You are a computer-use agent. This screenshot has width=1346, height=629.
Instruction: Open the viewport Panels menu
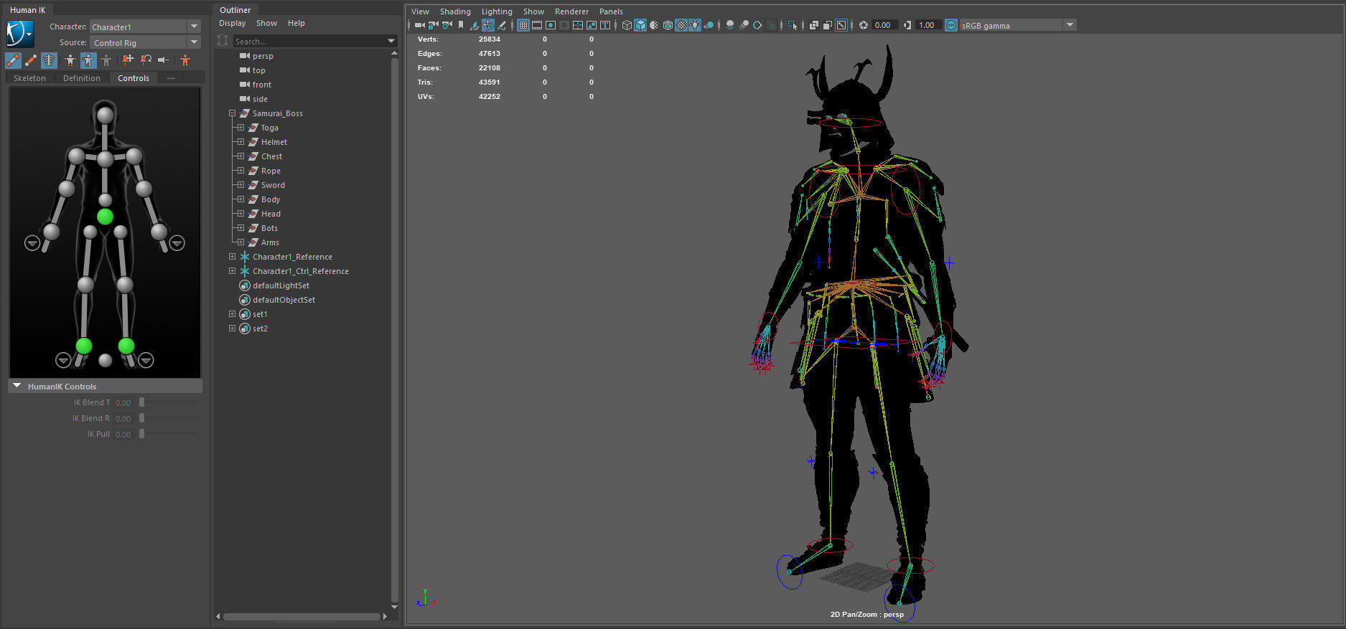click(x=611, y=11)
